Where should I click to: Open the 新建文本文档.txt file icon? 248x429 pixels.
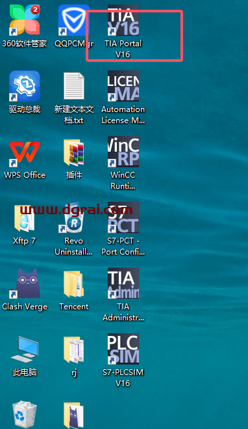point(73,86)
